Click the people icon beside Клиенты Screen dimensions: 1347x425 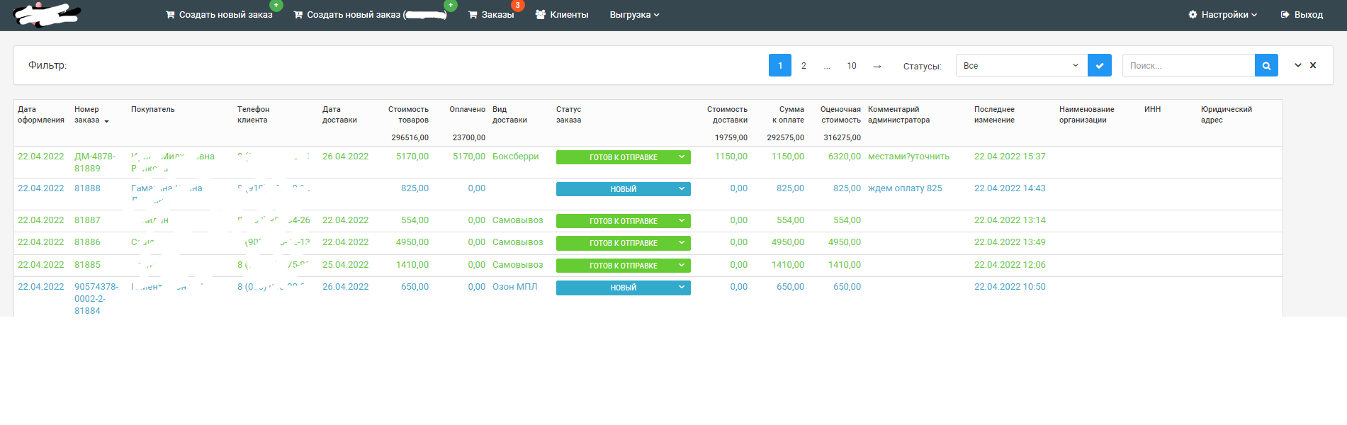(x=541, y=15)
